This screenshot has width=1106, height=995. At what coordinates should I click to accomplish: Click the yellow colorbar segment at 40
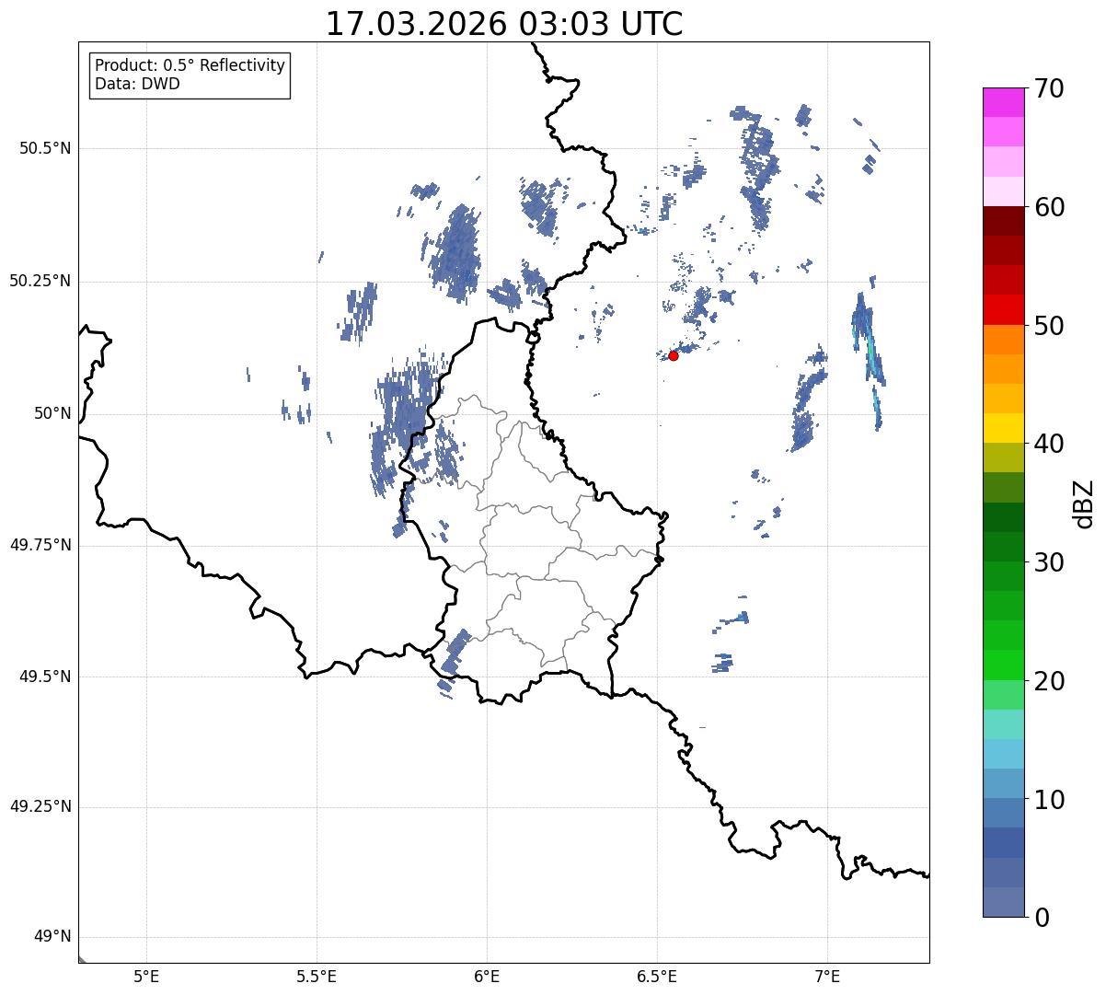[x=1004, y=429]
